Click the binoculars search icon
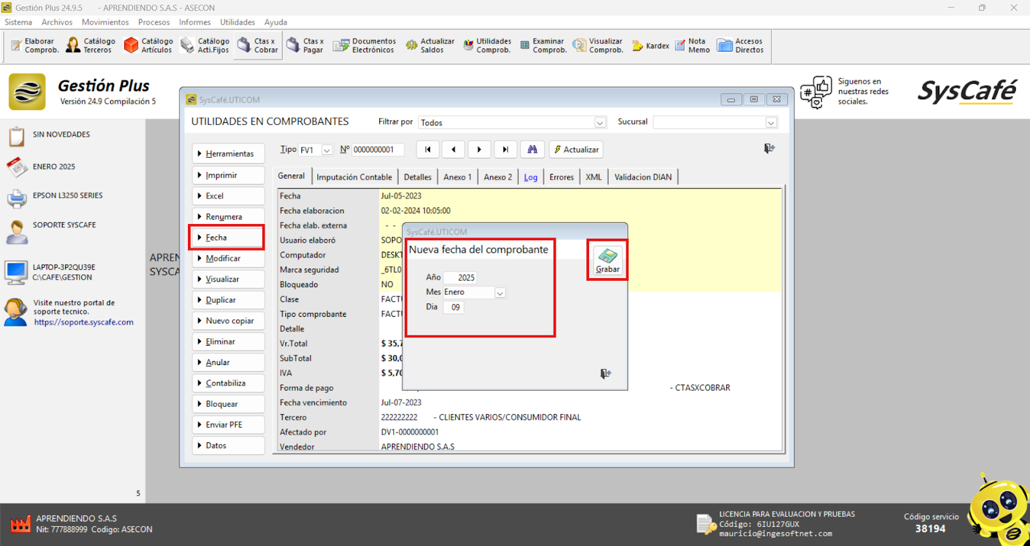This screenshot has width=1030, height=546. 532,149
